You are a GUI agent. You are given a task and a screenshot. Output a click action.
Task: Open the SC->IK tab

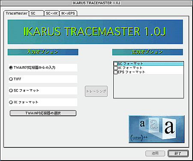(x=52, y=13)
